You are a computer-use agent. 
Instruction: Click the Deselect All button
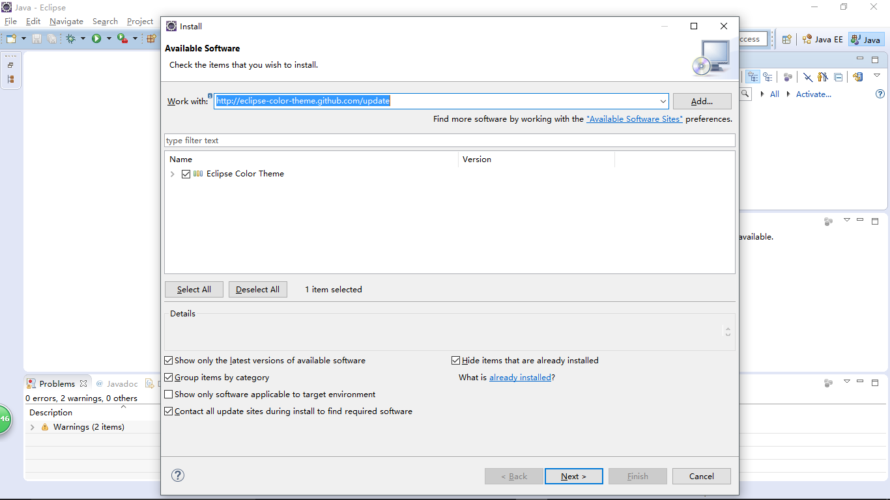tap(257, 290)
